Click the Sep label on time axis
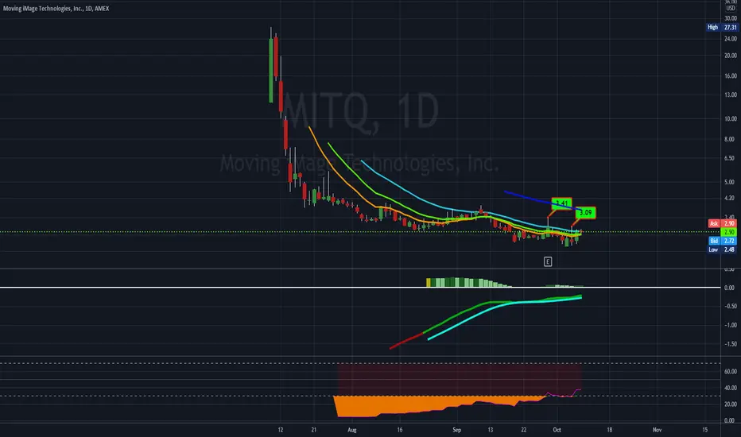Screen dimensions: 741x437 (456, 430)
